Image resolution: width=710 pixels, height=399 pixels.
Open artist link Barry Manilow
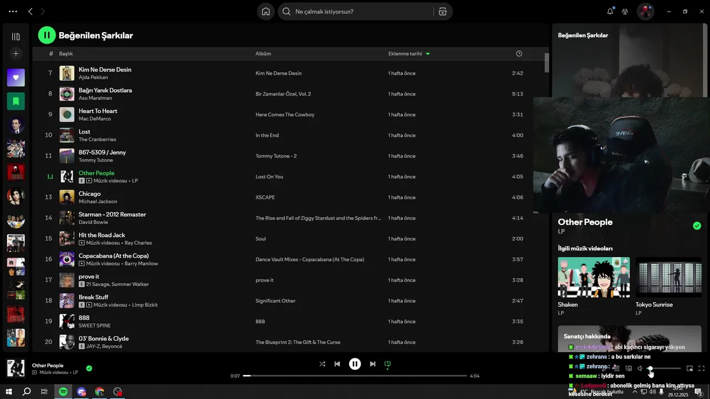[141, 263]
